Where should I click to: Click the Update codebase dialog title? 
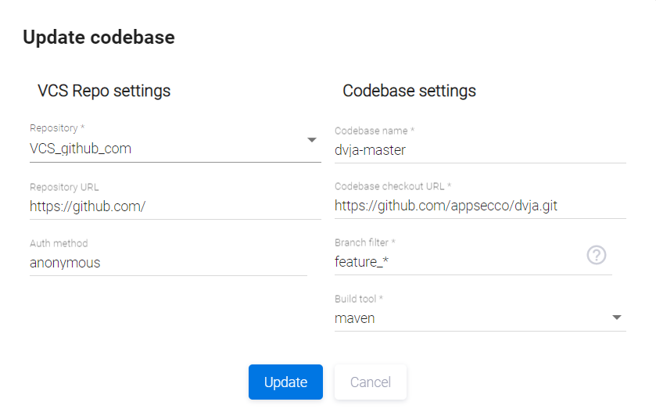pos(99,37)
